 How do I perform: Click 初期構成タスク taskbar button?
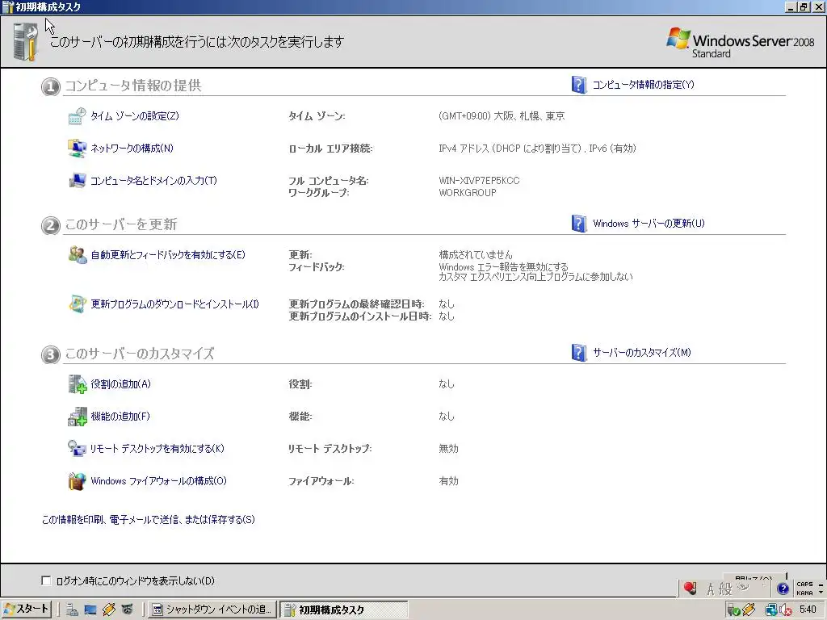coord(343,610)
